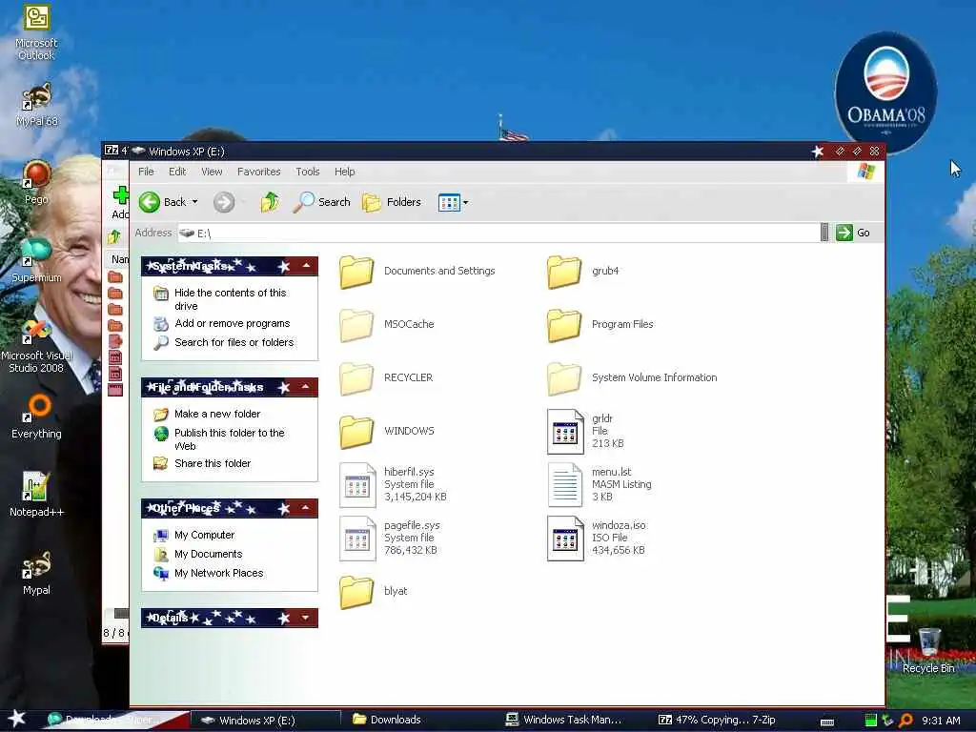Viewport: 976px width, 732px height.
Task: Select the hiberfil.sys system file
Action: [x=393, y=484]
